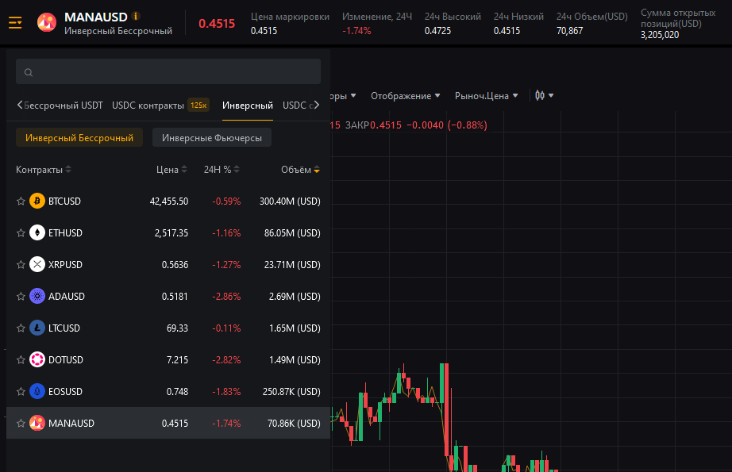The height and width of the screenshot is (472, 732).
Task: Select the Инверсный Бессрочный button
Action: 79,138
